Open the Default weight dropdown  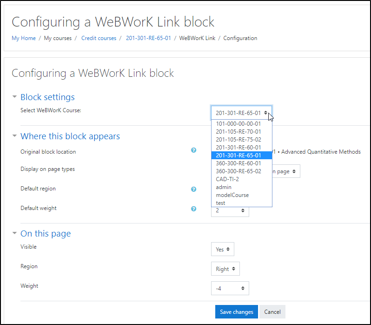(x=230, y=211)
